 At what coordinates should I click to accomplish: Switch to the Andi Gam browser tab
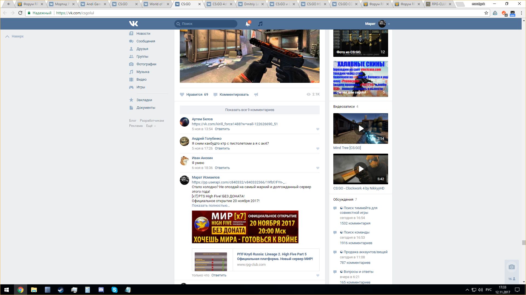click(x=93, y=4)
